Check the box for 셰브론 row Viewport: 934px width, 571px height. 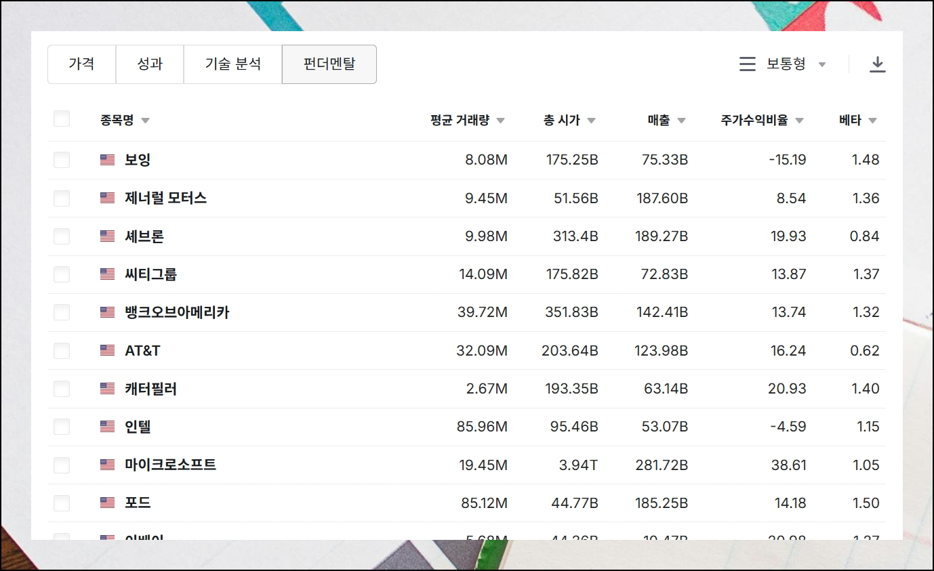click(x=62, y=236)
